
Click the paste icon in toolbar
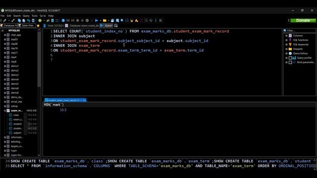24,21
